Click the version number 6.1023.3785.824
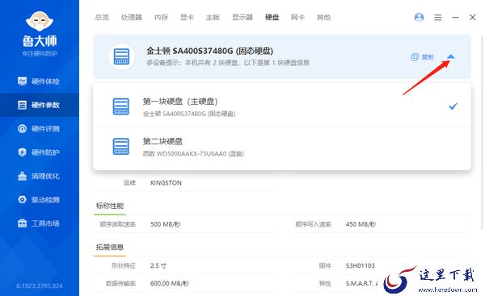The image size is (485, 296). pyautogui.click(x=40, y=286)
